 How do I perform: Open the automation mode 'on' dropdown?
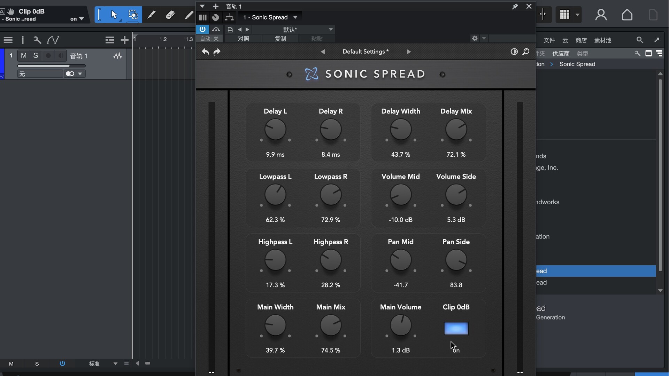[77, 19]
